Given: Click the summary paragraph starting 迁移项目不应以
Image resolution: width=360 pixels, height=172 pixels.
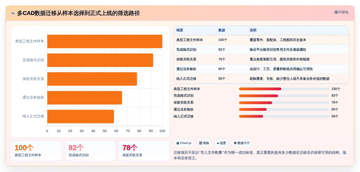Looking at the screenshot, I should point(260,155).
